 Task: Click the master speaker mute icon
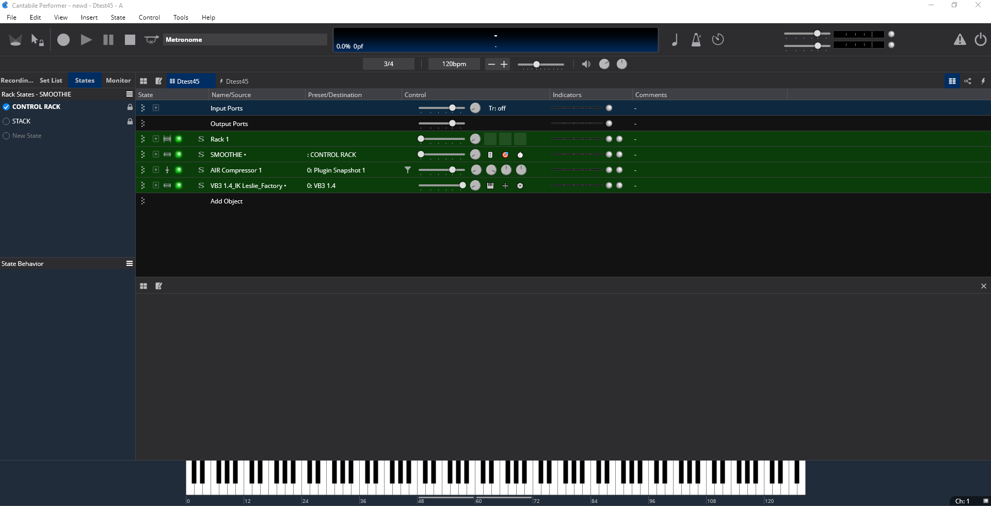coord(586,64)
